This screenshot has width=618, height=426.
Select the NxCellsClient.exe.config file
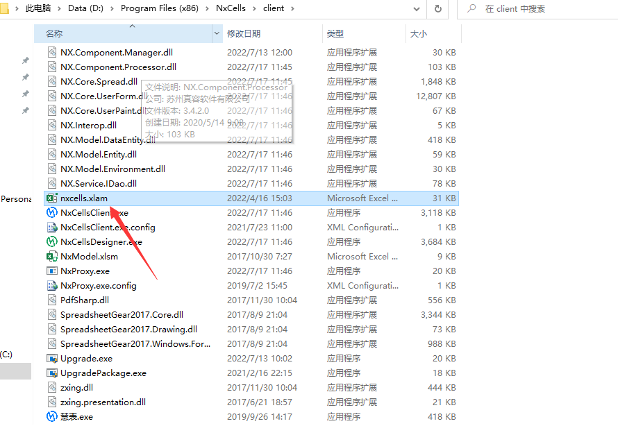108,228
